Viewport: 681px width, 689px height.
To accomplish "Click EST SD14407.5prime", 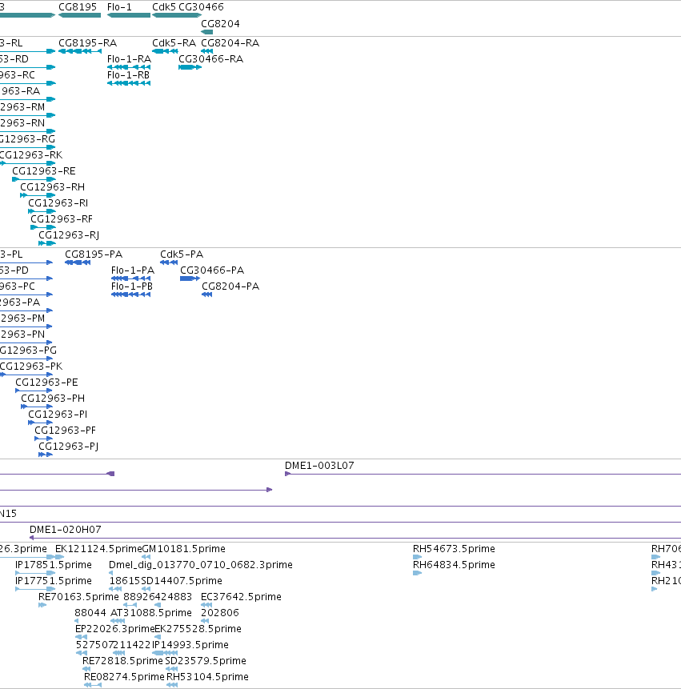I will coord(146,589).
